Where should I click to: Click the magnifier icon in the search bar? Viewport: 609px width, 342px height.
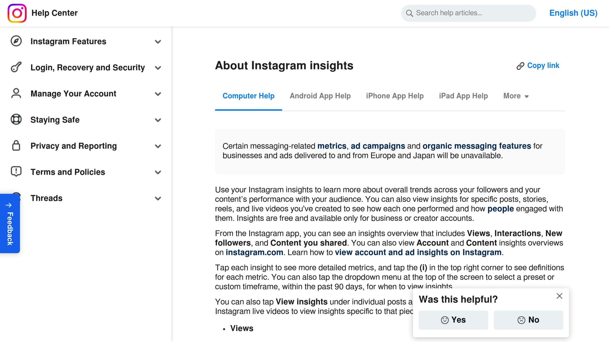pos(409,13)
